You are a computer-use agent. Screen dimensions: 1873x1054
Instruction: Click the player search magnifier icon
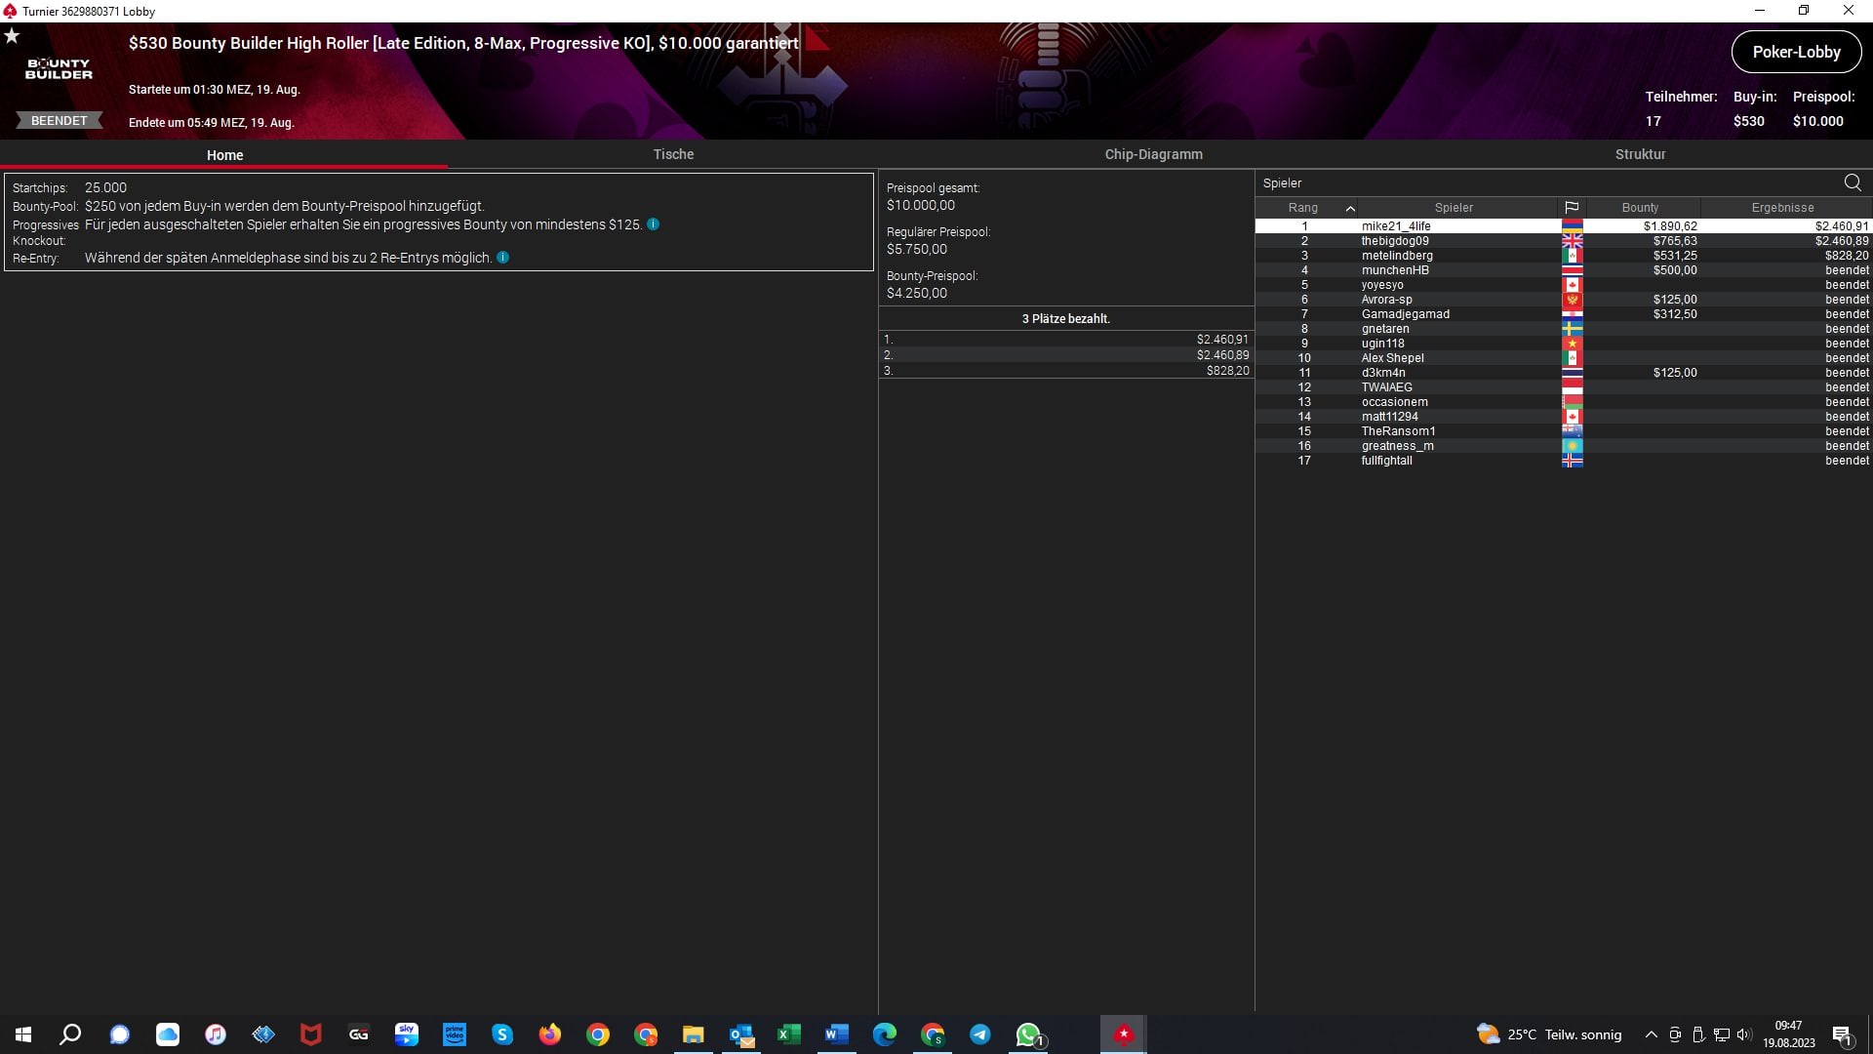pos(1852,182)
